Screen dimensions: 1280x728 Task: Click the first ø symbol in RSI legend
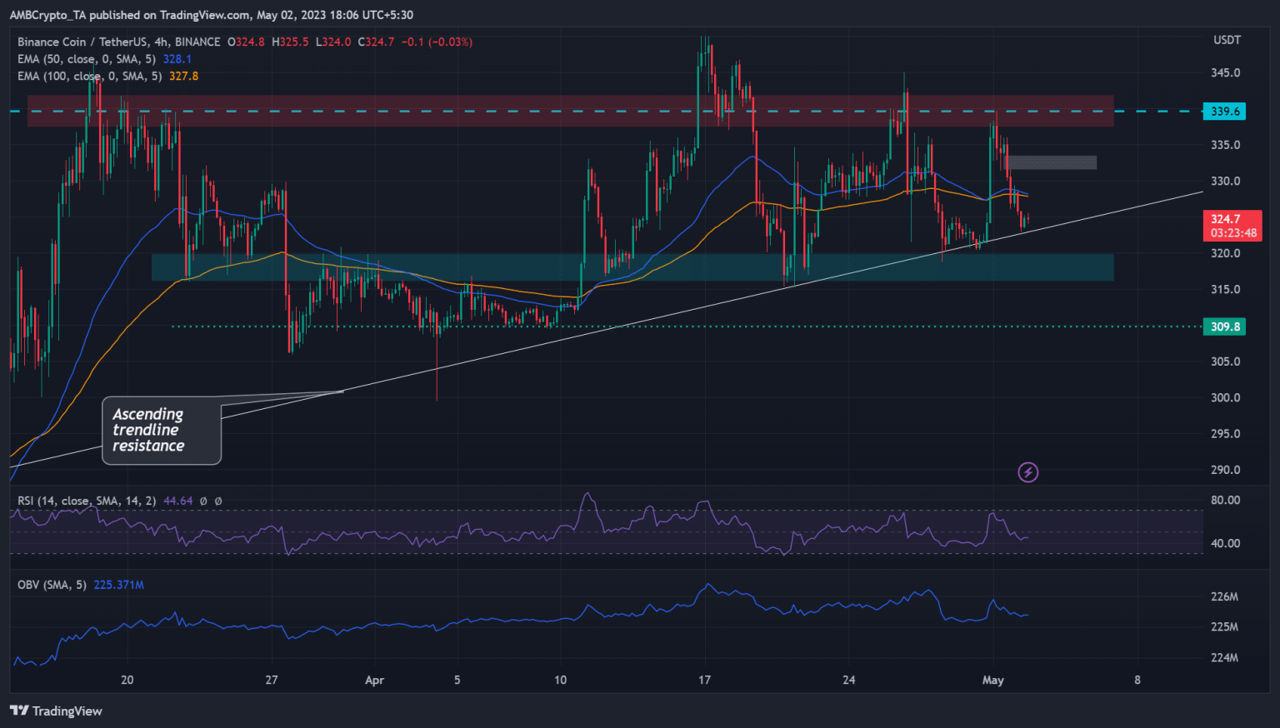(203, 501)
